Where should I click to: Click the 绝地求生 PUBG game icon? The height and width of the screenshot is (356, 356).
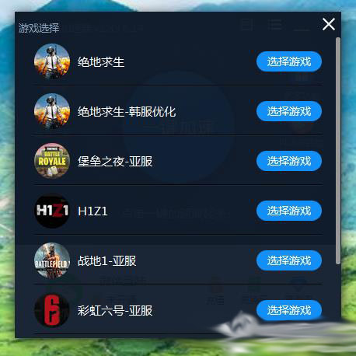[52, 61]
